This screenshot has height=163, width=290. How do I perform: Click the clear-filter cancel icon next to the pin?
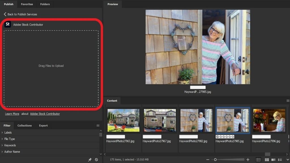(97, 159)
